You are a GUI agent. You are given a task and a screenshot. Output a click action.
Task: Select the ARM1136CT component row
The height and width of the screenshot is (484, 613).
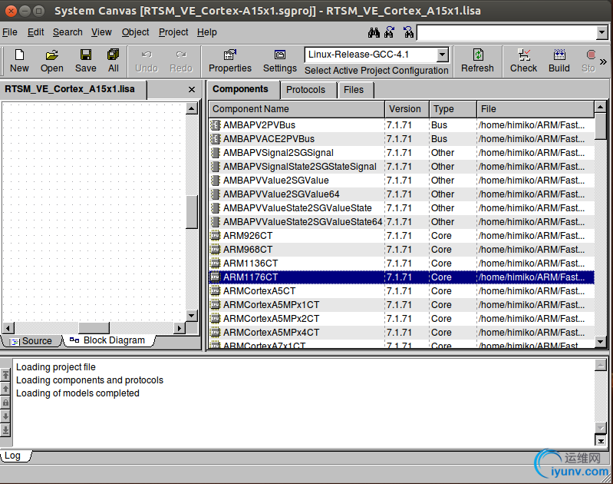click(401, 264)
